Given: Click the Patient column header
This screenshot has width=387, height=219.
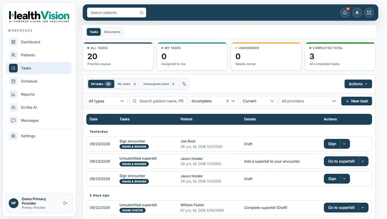Looking at the screenshot, I should tap(186, 119).
